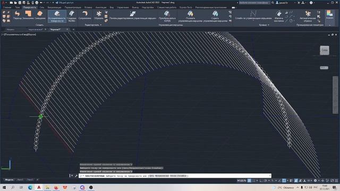Choose Направление option in command line

point(161,176)
